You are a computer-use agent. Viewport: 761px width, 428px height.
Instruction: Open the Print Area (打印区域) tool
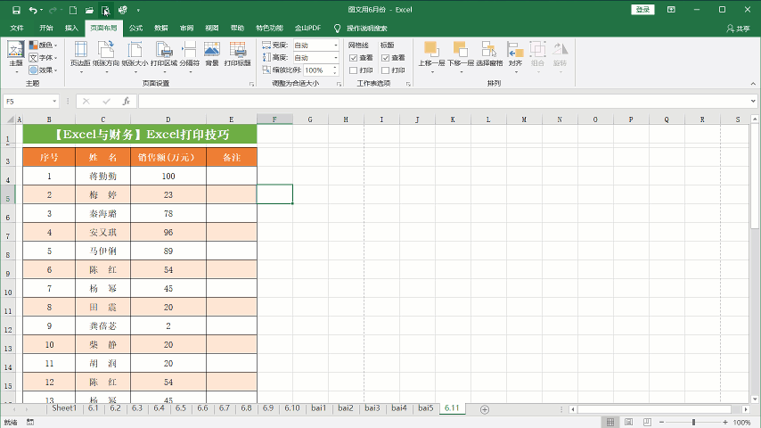point(164,57)
